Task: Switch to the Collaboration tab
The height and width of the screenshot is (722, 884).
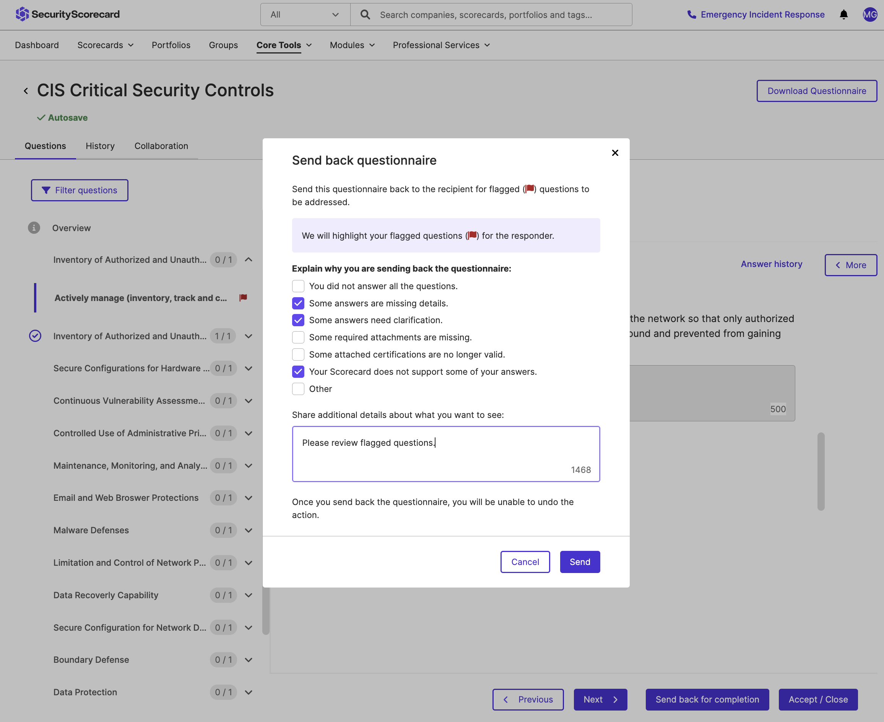Action: [x=161, y=146]
